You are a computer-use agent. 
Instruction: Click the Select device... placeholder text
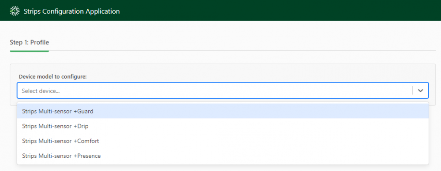(x=41, y=91)
